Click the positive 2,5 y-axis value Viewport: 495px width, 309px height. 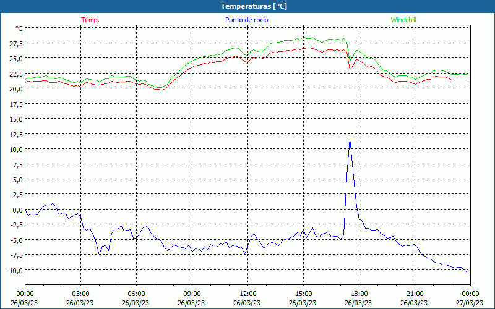17,195
